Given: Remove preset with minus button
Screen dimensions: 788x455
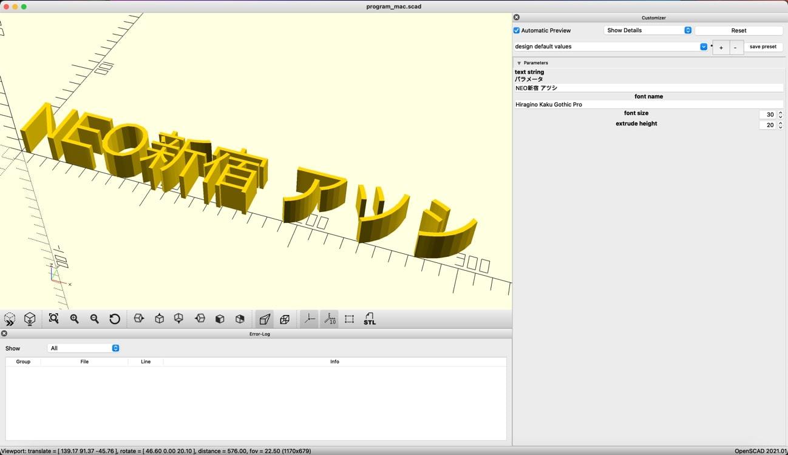Looking at the screenshot, I should pyautogui.click(x=736, y=47).
